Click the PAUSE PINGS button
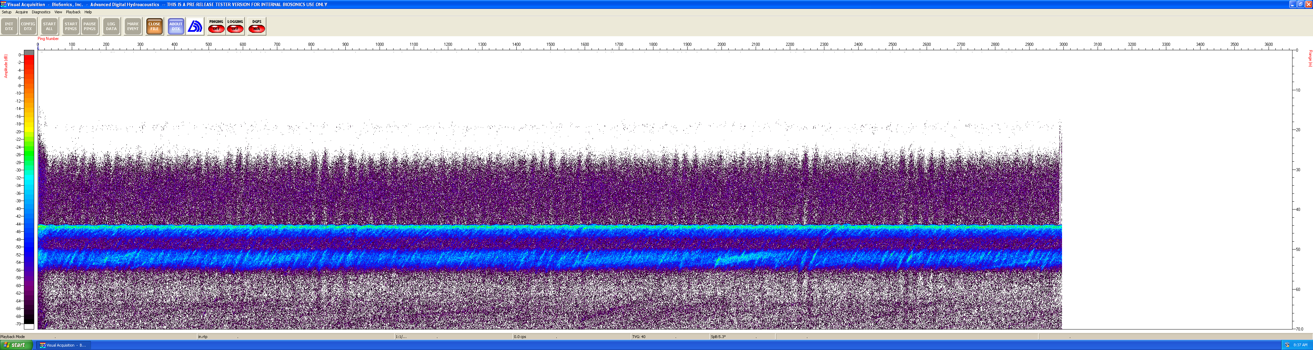The image size is (1313, 350). 90,27
